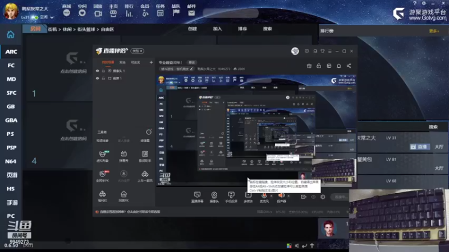Select MD platform in the sidebar
The image size is (449, 252).
click(11, 79)
